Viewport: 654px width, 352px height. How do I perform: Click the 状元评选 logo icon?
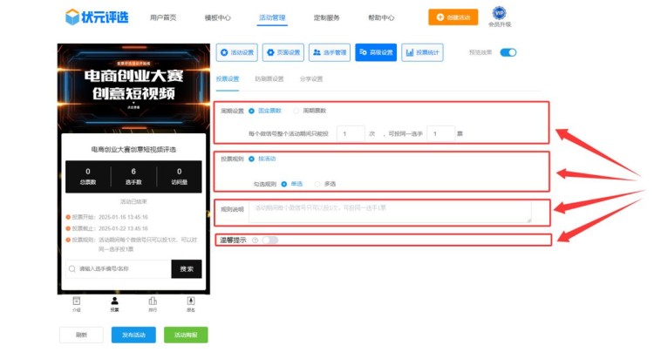coord(72,17)
